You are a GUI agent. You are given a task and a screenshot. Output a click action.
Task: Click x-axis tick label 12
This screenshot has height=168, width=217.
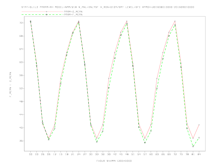click(x=55, y=154)
